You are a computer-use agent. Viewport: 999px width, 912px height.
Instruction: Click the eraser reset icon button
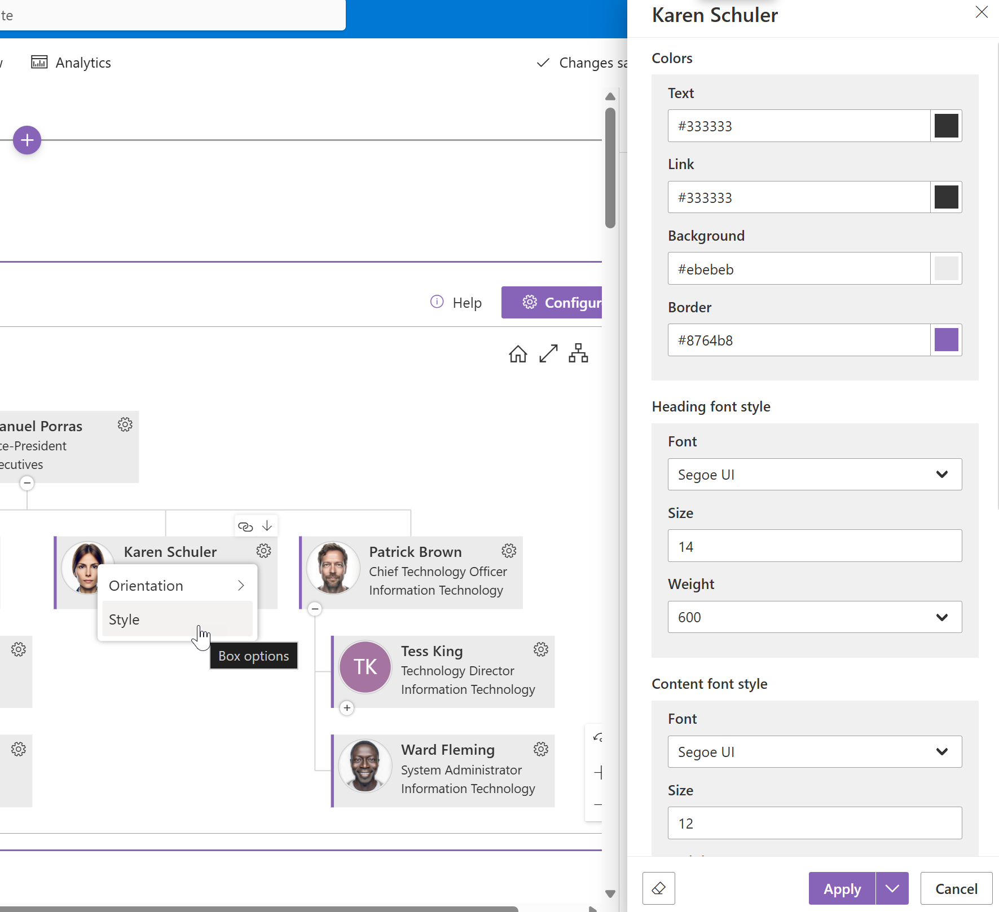coord(658,888)
